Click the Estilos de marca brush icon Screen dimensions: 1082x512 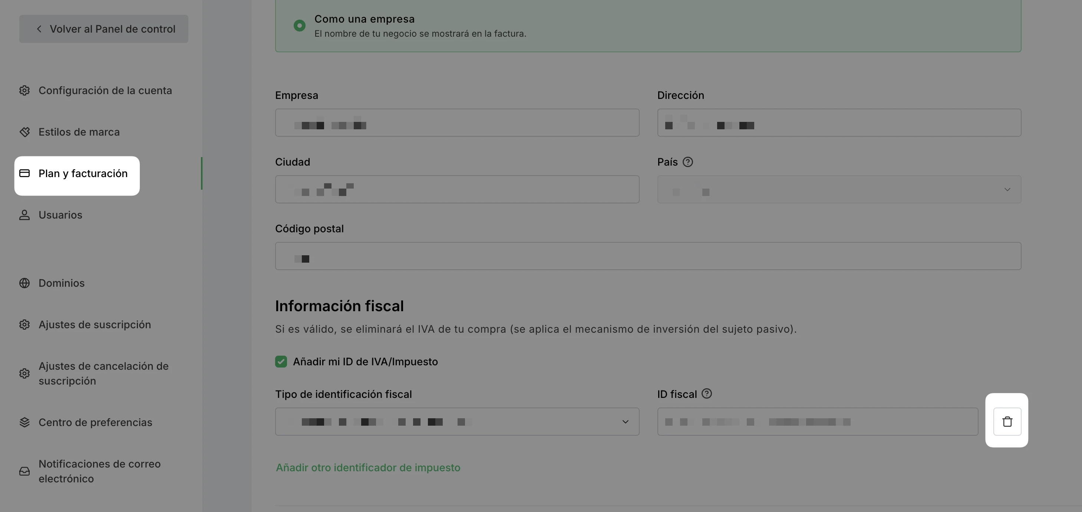[24, 132]
